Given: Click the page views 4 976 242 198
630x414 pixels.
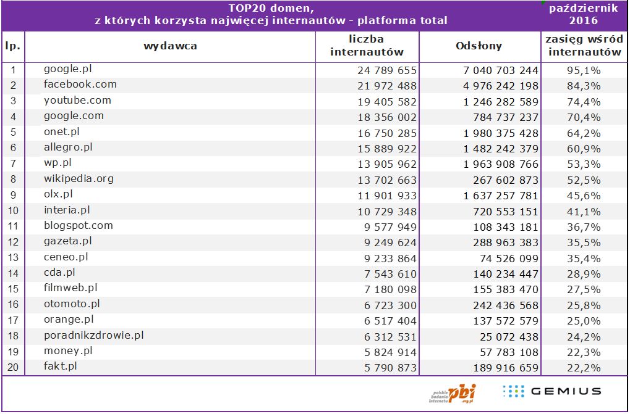Looking at the screenshot, I should coord(501,86).
